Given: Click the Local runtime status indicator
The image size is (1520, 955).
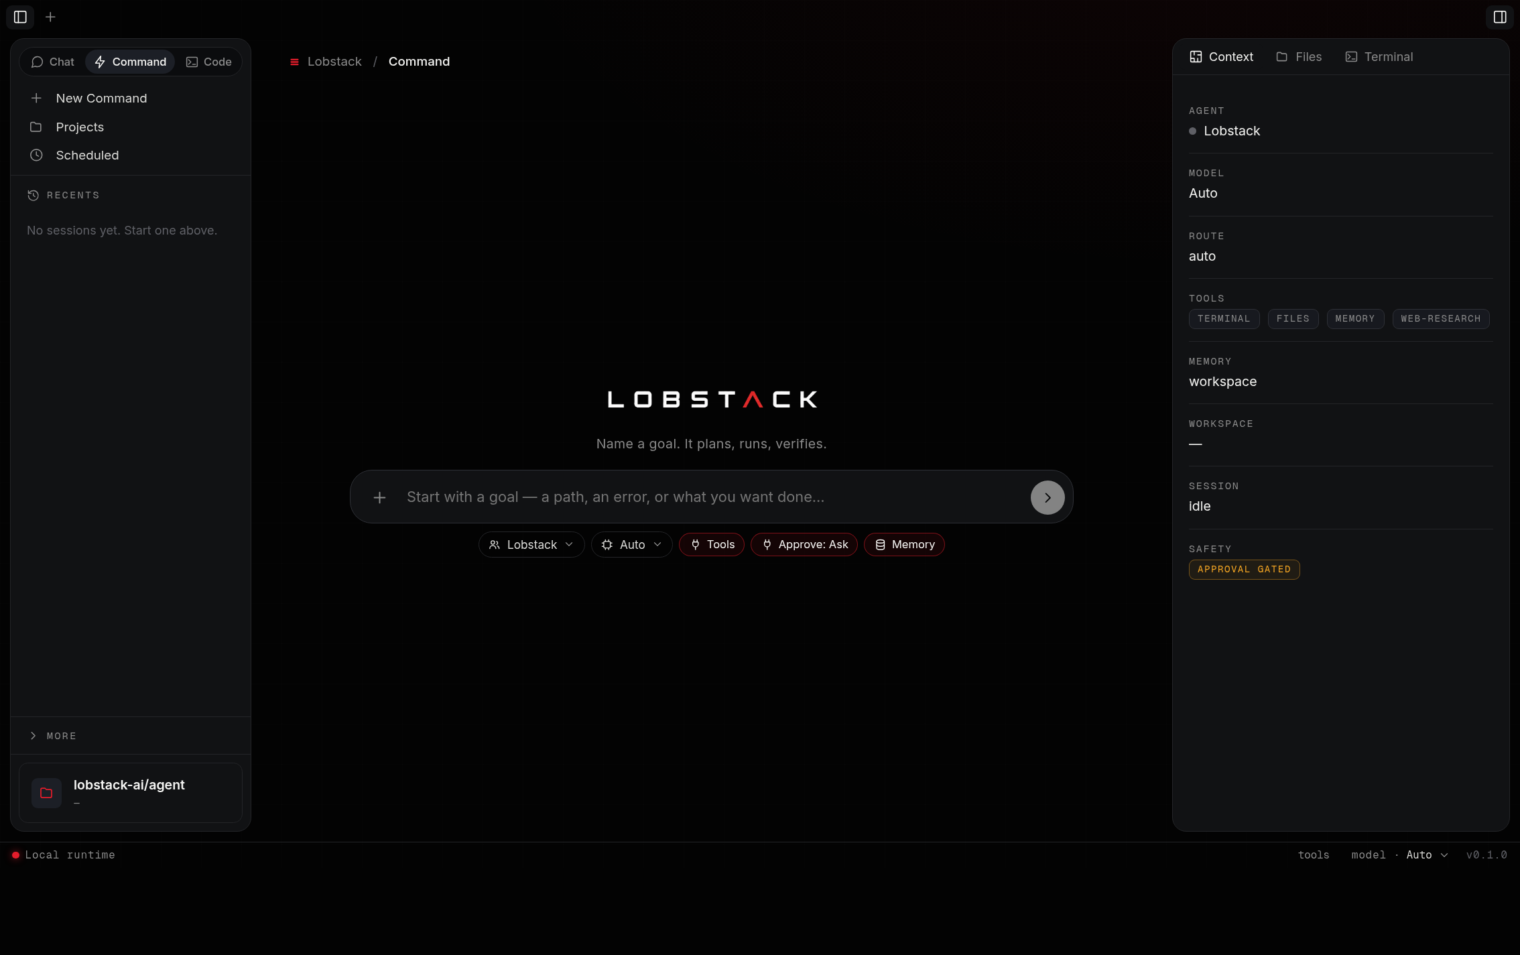Looking at the screenshot, I should pyautogui.click(x=64, y=855).
